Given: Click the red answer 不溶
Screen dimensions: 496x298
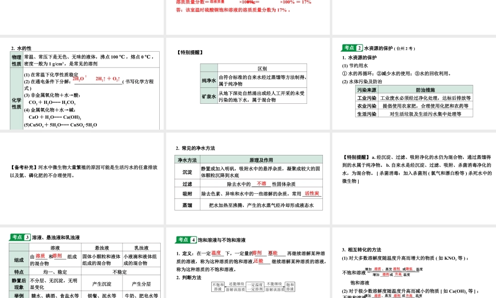Looking at the screenshot, I should [x=261, y=183].
